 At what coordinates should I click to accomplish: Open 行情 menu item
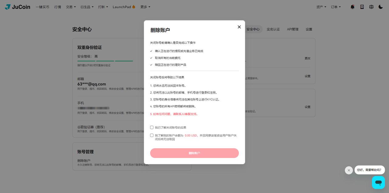coord(58,7)
